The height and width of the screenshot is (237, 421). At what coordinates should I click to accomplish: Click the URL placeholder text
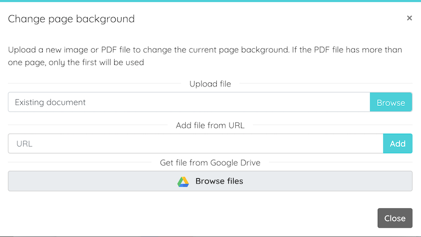[24, 144]
